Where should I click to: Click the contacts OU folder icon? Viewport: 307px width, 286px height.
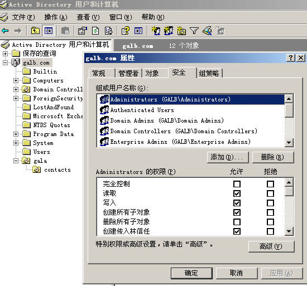click(37, 169)
